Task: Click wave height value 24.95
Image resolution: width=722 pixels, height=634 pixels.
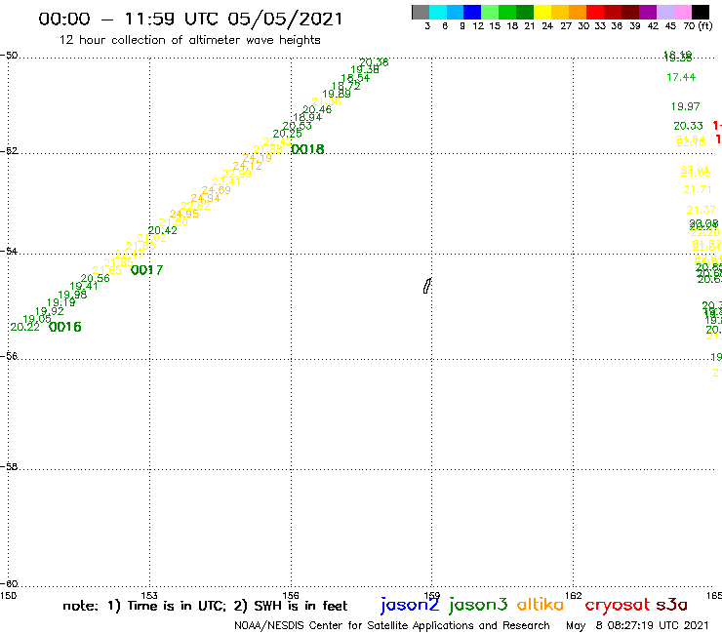Action: [x=184, y=214]
